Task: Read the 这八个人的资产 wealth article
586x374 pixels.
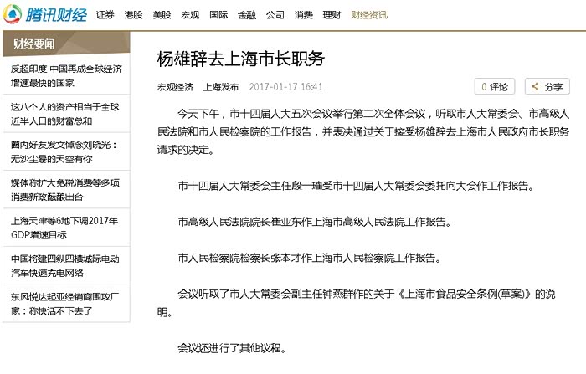Action: point(65,115)
